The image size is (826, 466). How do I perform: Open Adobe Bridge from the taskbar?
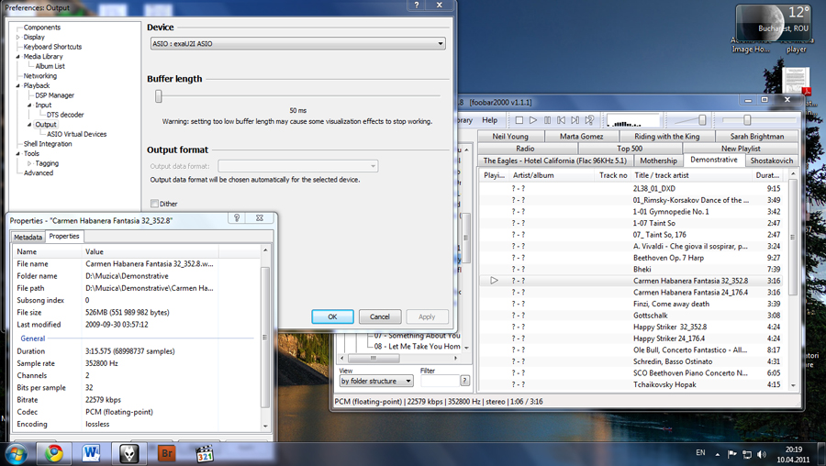click(x=166, y=453)
